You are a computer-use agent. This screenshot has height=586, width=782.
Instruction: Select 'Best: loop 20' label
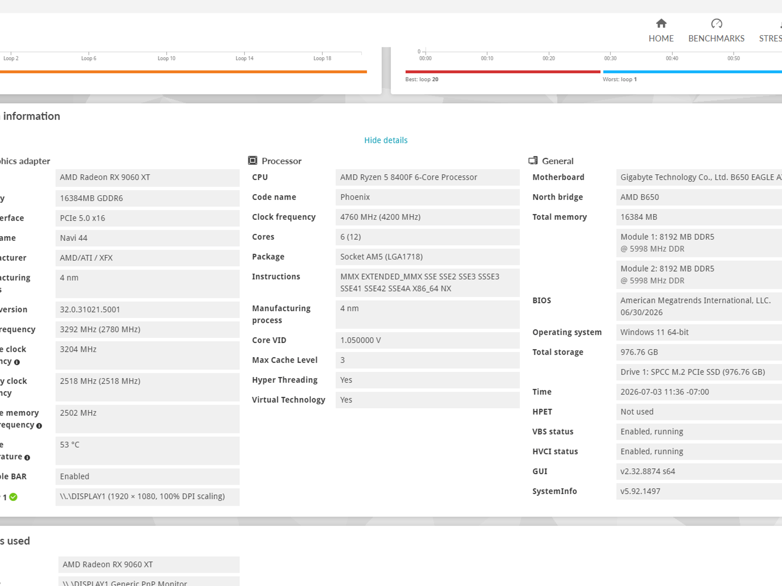tap(422, 79)
